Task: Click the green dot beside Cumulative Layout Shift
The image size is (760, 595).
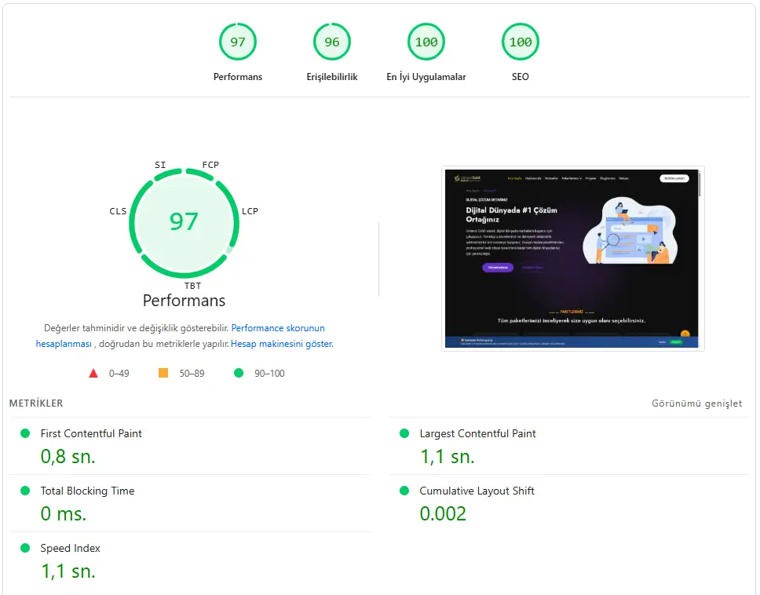Action: click(404, 490)
